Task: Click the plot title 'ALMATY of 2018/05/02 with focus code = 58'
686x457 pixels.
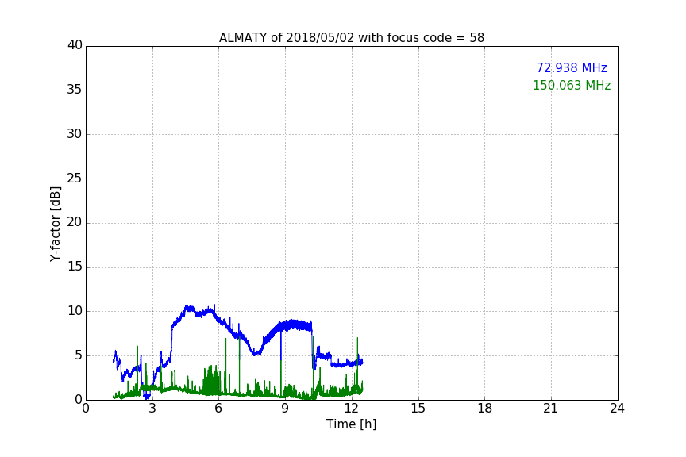Action: pyautogui.click(x=351, y=38)
